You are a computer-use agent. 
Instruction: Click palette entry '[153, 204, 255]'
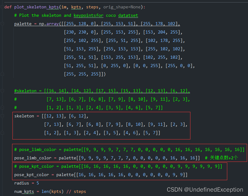click(x=162, y=32)
